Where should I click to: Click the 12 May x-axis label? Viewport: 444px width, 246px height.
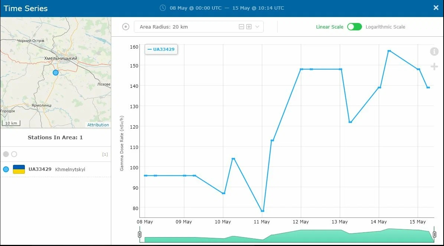click(x=301, y=222)
